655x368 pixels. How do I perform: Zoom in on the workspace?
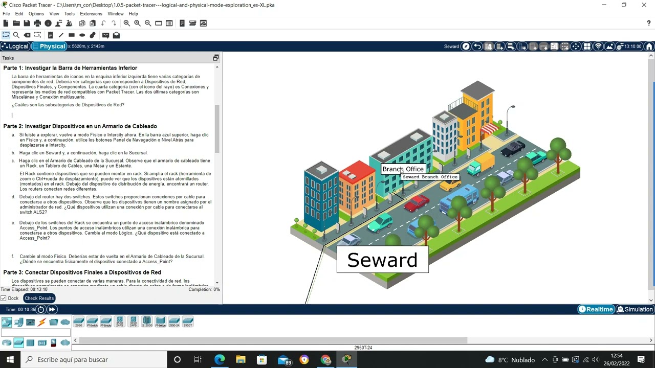(127, 23)
